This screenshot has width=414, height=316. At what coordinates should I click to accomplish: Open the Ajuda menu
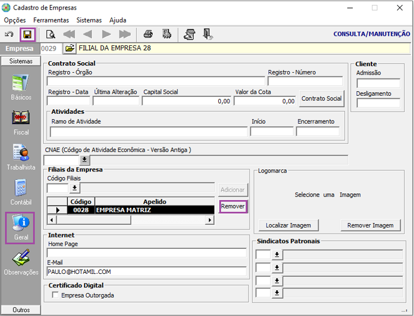coord(118,20)
